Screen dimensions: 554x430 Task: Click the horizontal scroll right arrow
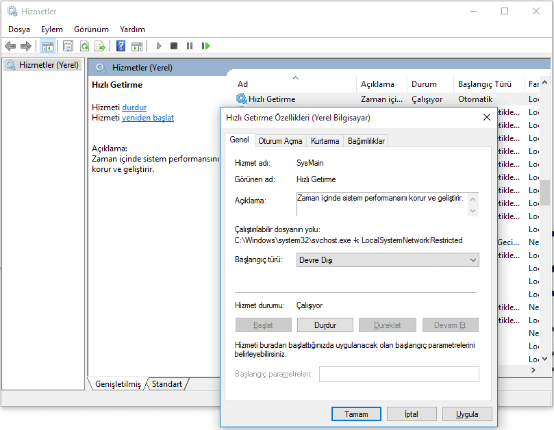click(533, 370)
